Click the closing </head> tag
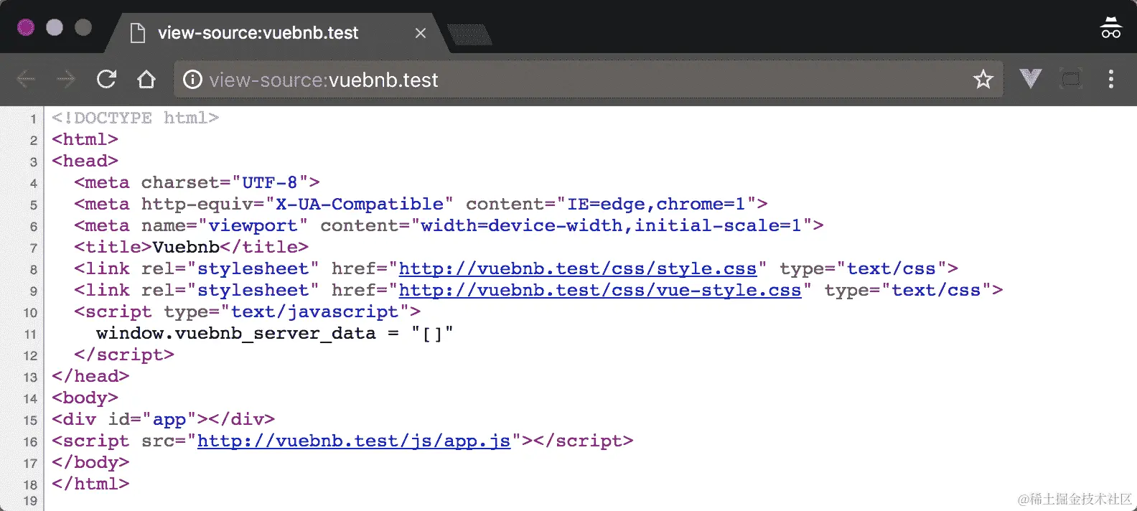Screen dimensions: 1137x511 pos(90,376)
